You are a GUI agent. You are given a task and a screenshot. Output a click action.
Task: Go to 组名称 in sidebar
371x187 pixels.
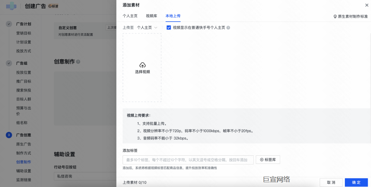(22, 123)
